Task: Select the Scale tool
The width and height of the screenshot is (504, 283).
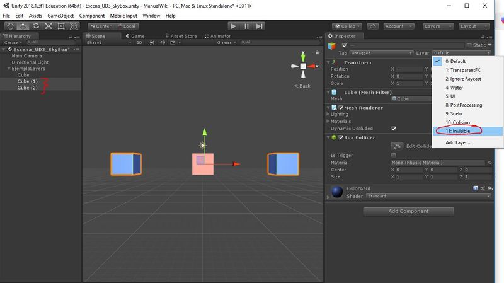Action: (49, 26)
